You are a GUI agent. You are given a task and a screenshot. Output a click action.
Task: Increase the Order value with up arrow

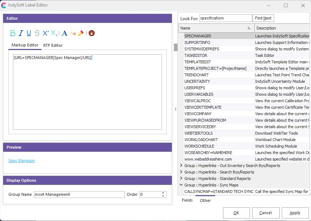click(163, 193)
